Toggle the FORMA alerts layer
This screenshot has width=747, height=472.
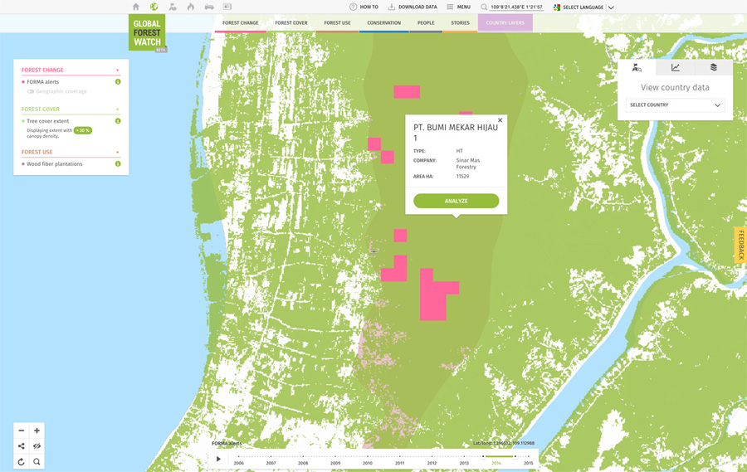[43, 82]
